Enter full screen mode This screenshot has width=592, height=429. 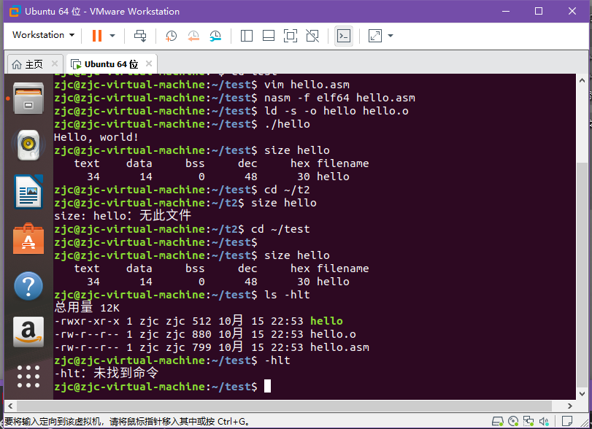pyautogui.click(x=291, y=36)
